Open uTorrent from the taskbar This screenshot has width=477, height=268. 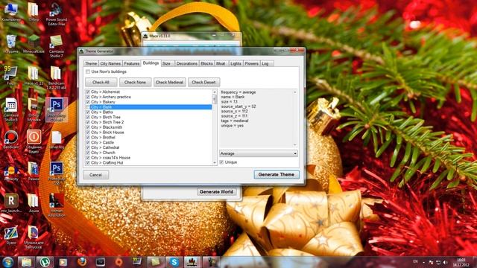(45, 262)
